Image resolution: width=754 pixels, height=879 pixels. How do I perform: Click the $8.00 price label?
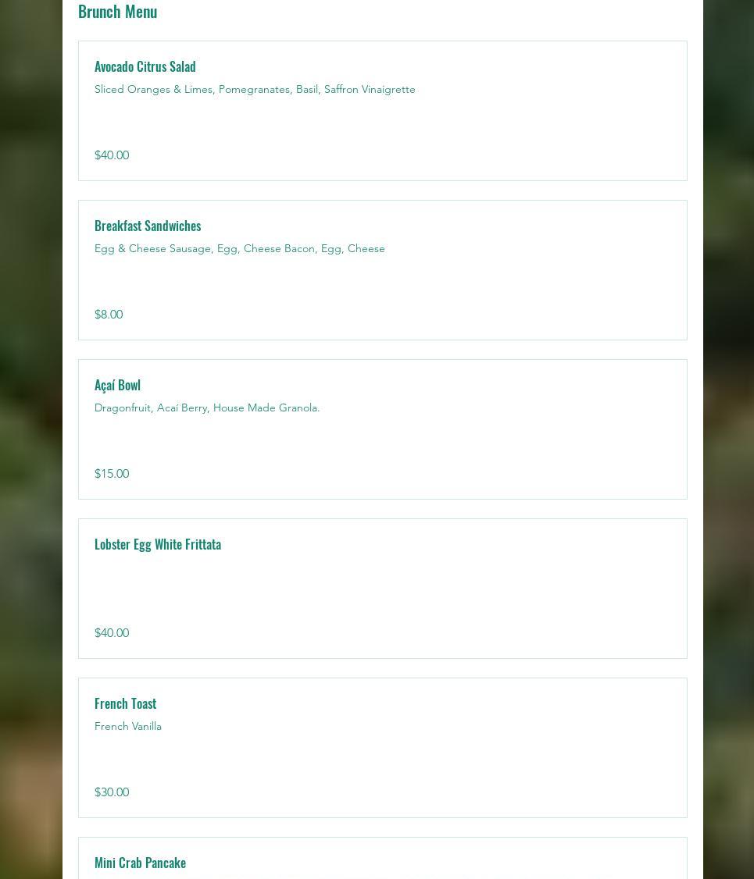(x=109, y=315)
